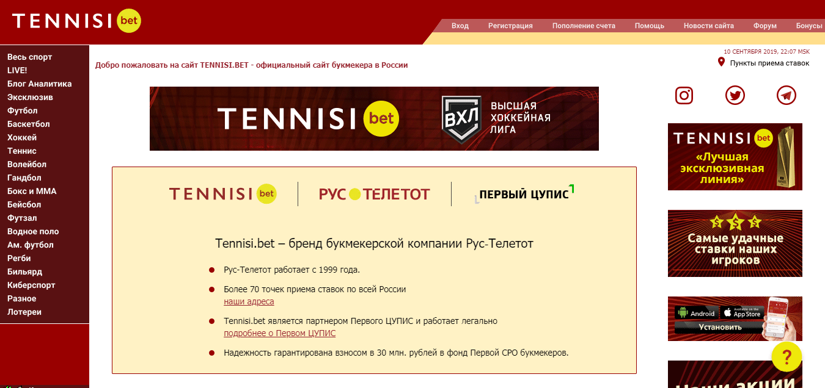Viewport: 825px width, 388px height.
Task: Choose Гандбол in the sports list
Action: 24,178
